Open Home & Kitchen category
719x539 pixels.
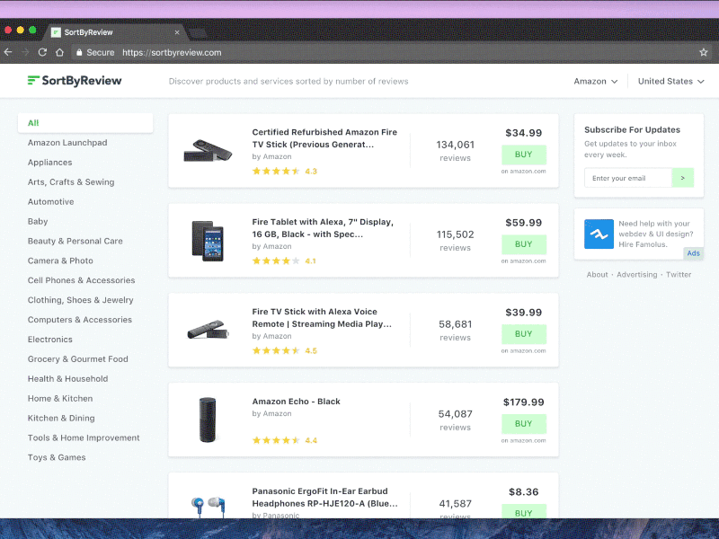(x=60, y=398)
